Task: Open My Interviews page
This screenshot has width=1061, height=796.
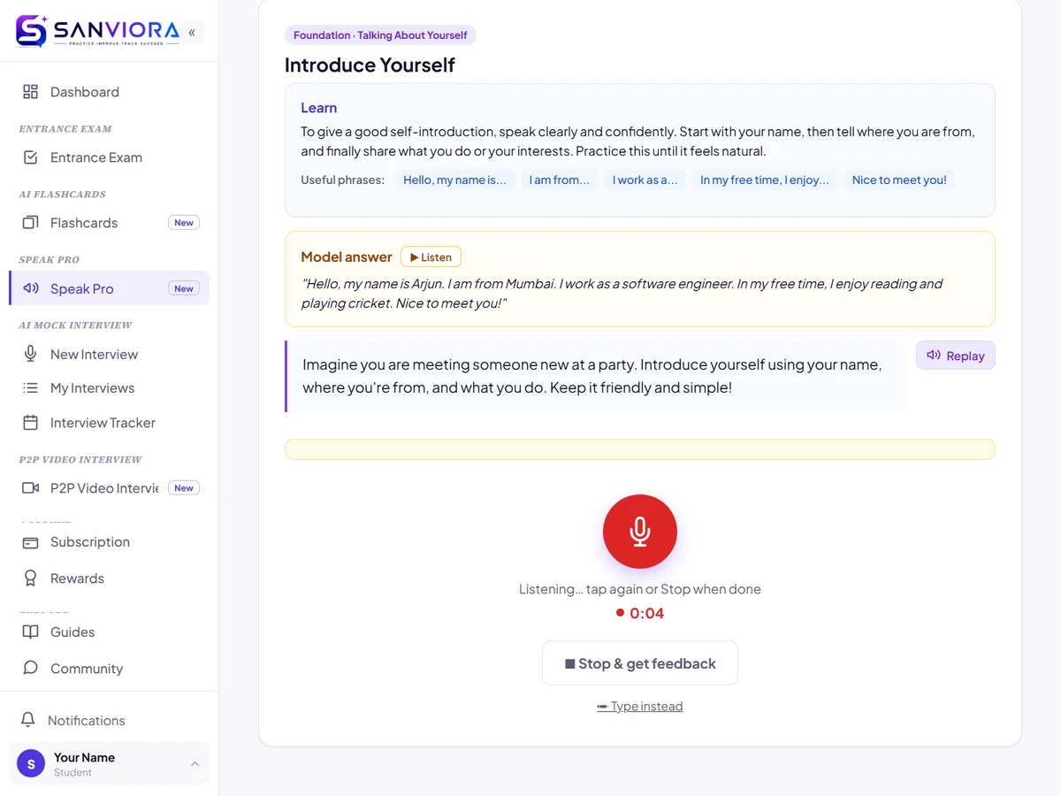Action: (x=110, y=388)
